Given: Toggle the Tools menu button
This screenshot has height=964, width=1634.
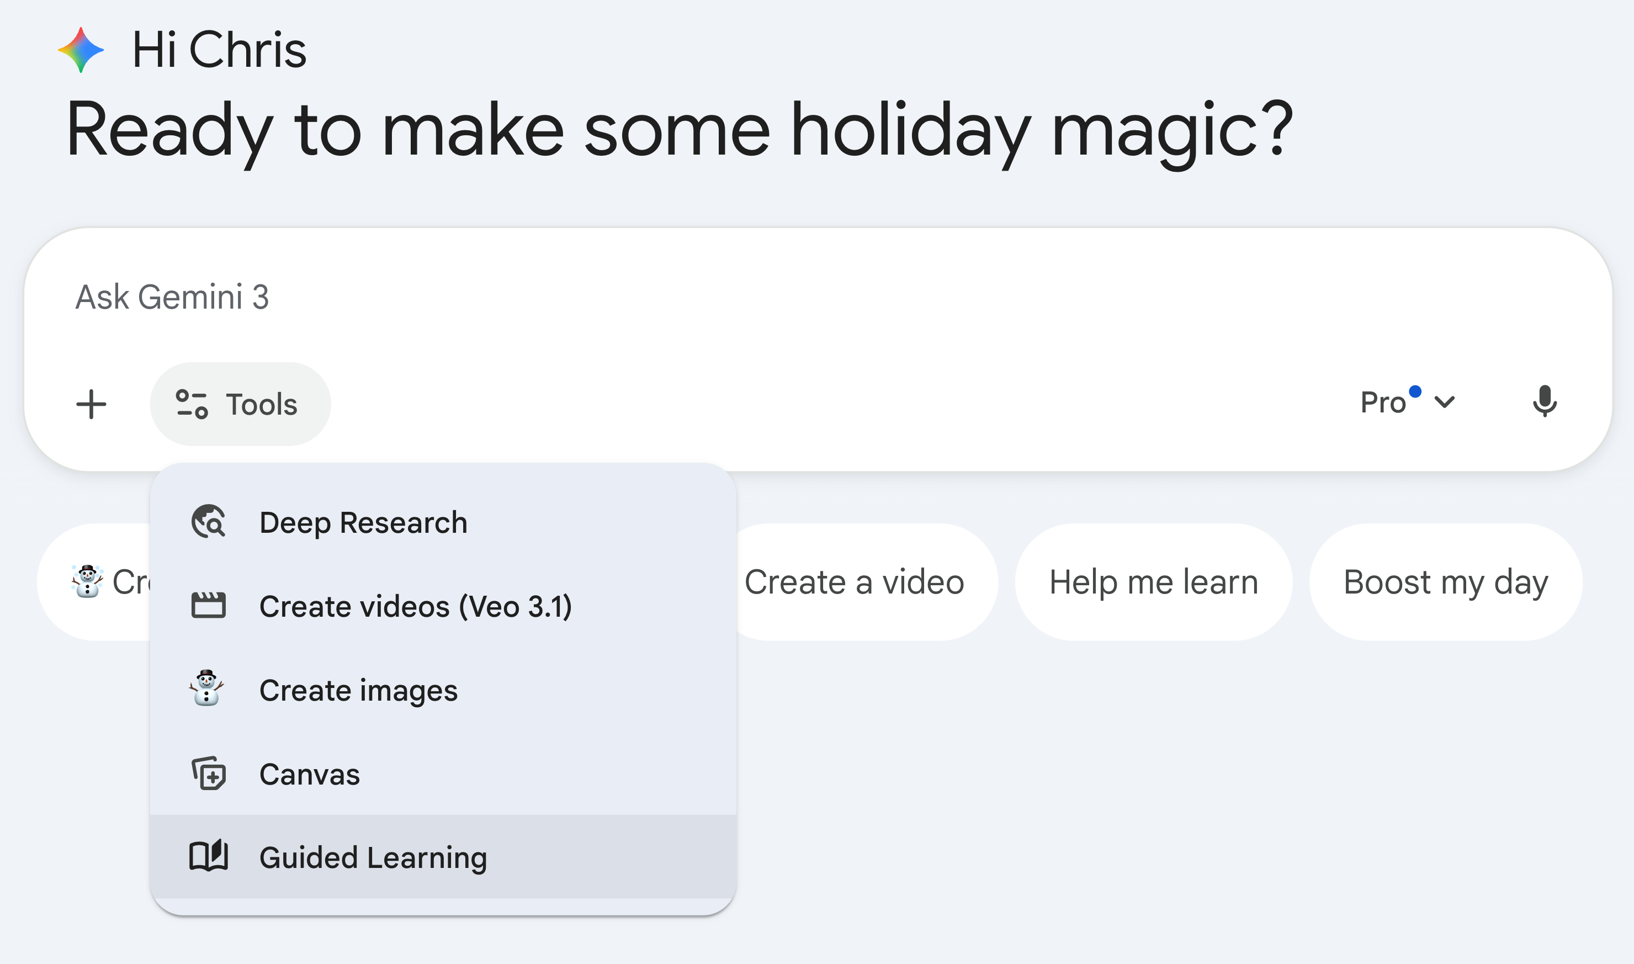Looking at the screenshot, I should pyautogui.click(x=240, y=404).
